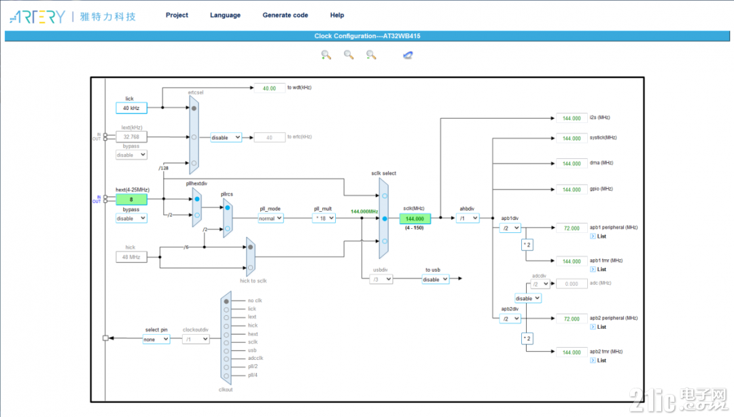
Task: Select hext direct input on pllhextdiv mux
Action: tap(197, 199)
